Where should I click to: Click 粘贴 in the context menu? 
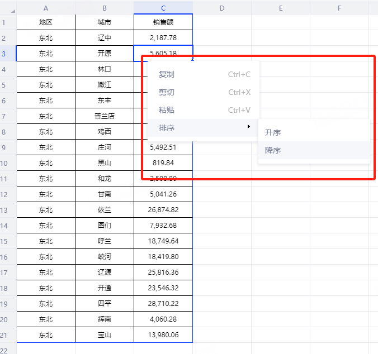[x=166, y=110]
